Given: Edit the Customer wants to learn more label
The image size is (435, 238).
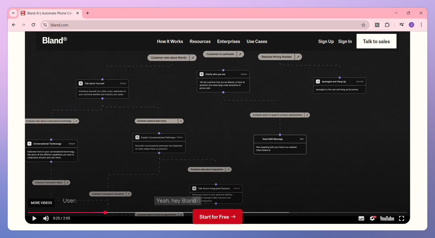Looking at the screenshot, I should 181,121.
